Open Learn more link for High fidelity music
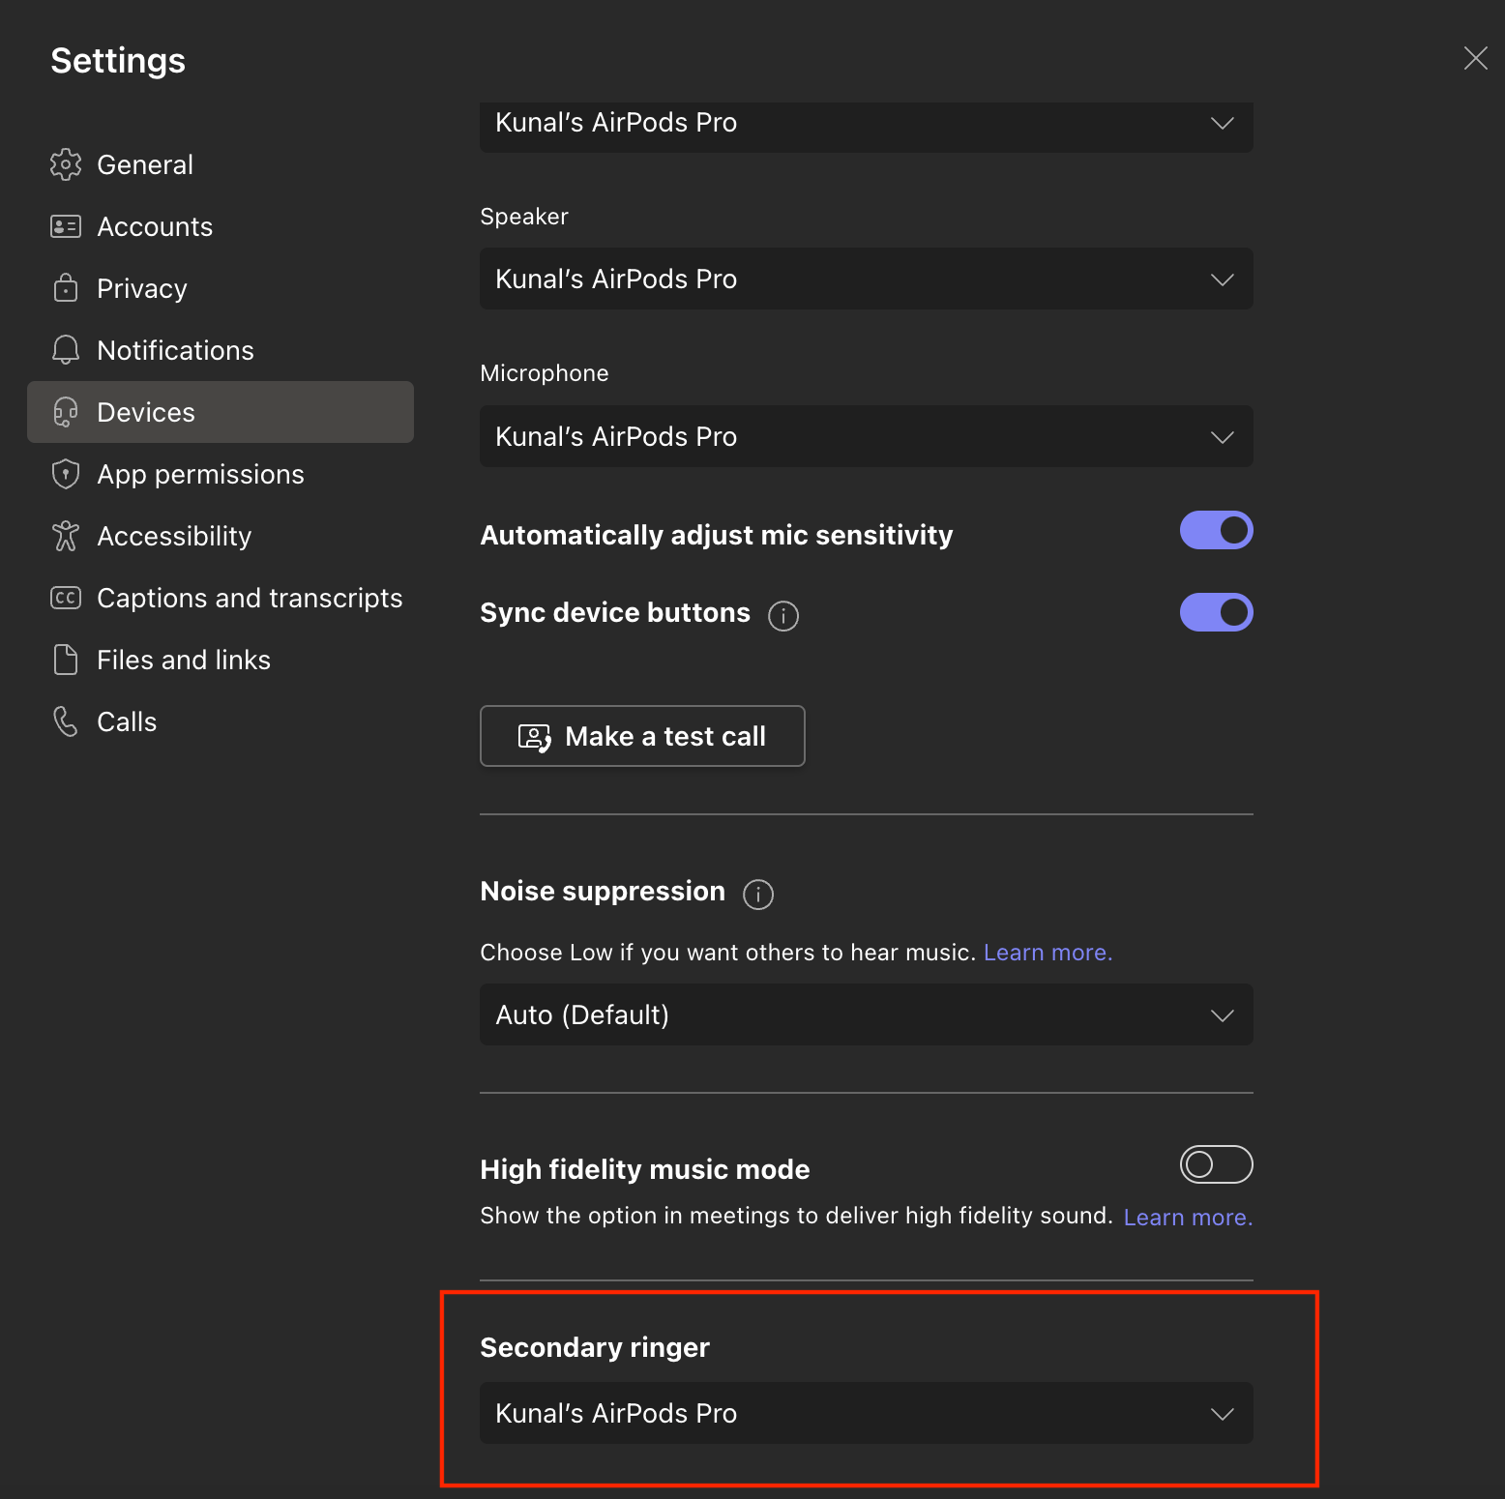The image size is (1505, 1499). pos(1188,1218)
